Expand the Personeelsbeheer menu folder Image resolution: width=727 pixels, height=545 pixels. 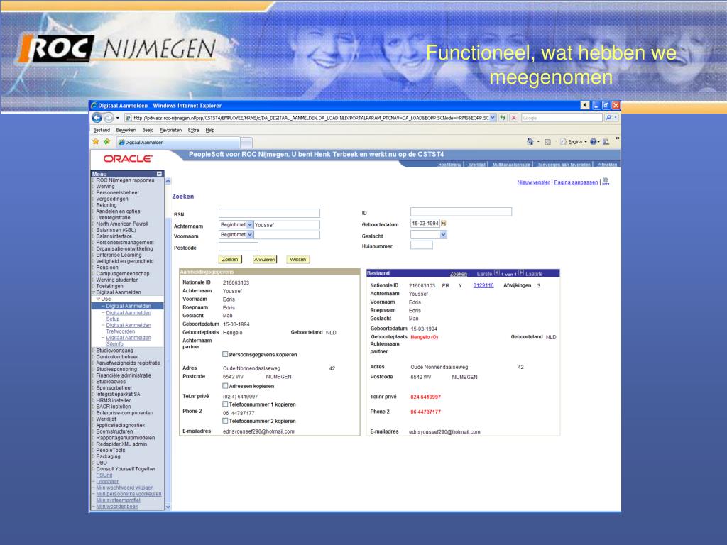tap(93, 193)
